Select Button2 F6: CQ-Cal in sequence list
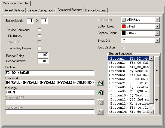The height and width of the screenshot is (128, 165). [129, 63]
